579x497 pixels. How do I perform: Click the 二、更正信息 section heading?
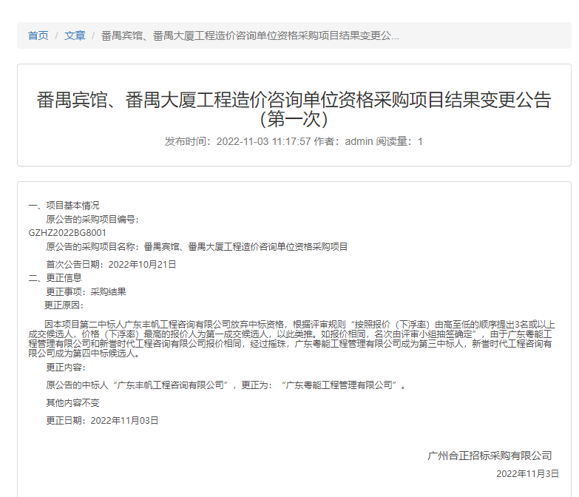pos(55,278)
